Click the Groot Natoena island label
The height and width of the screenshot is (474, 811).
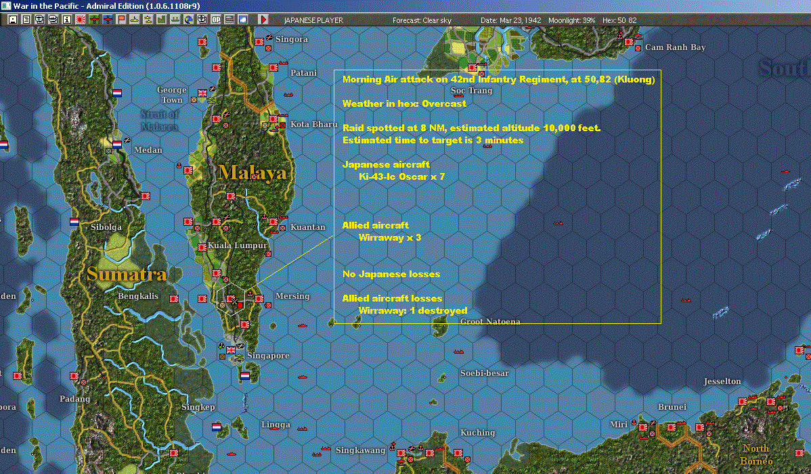click(x=490, y=322)
